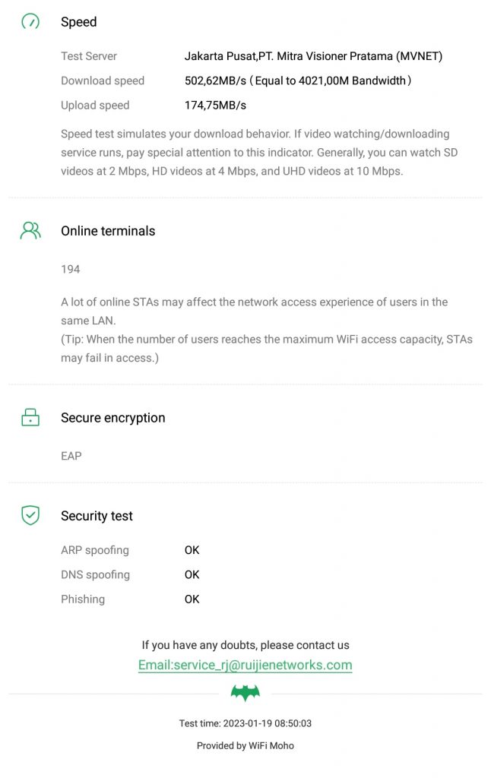Click the Online terminals heading
The width and height of the screenshot is (491, 778).
(x=108, y=231)
